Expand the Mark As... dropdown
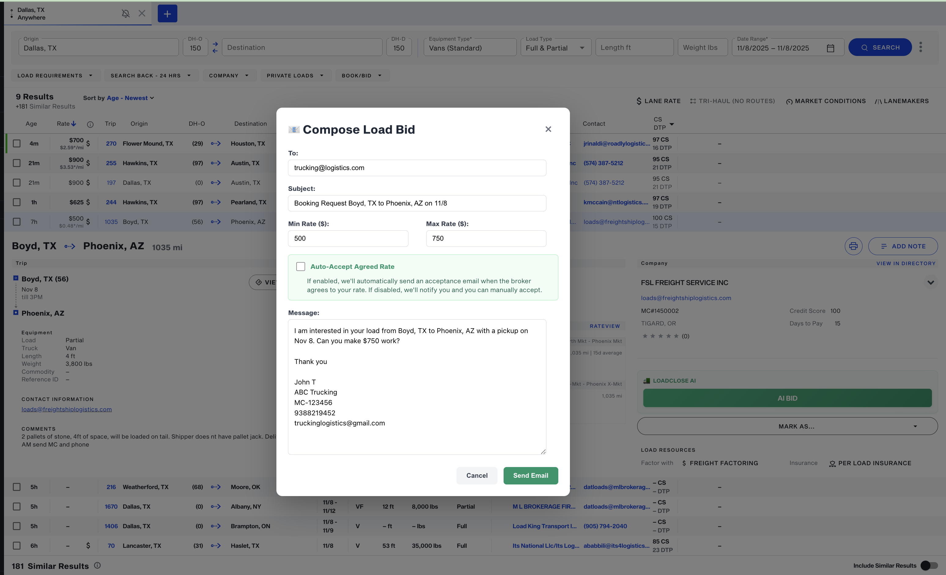The image size is (946, 575). [787, 426]
